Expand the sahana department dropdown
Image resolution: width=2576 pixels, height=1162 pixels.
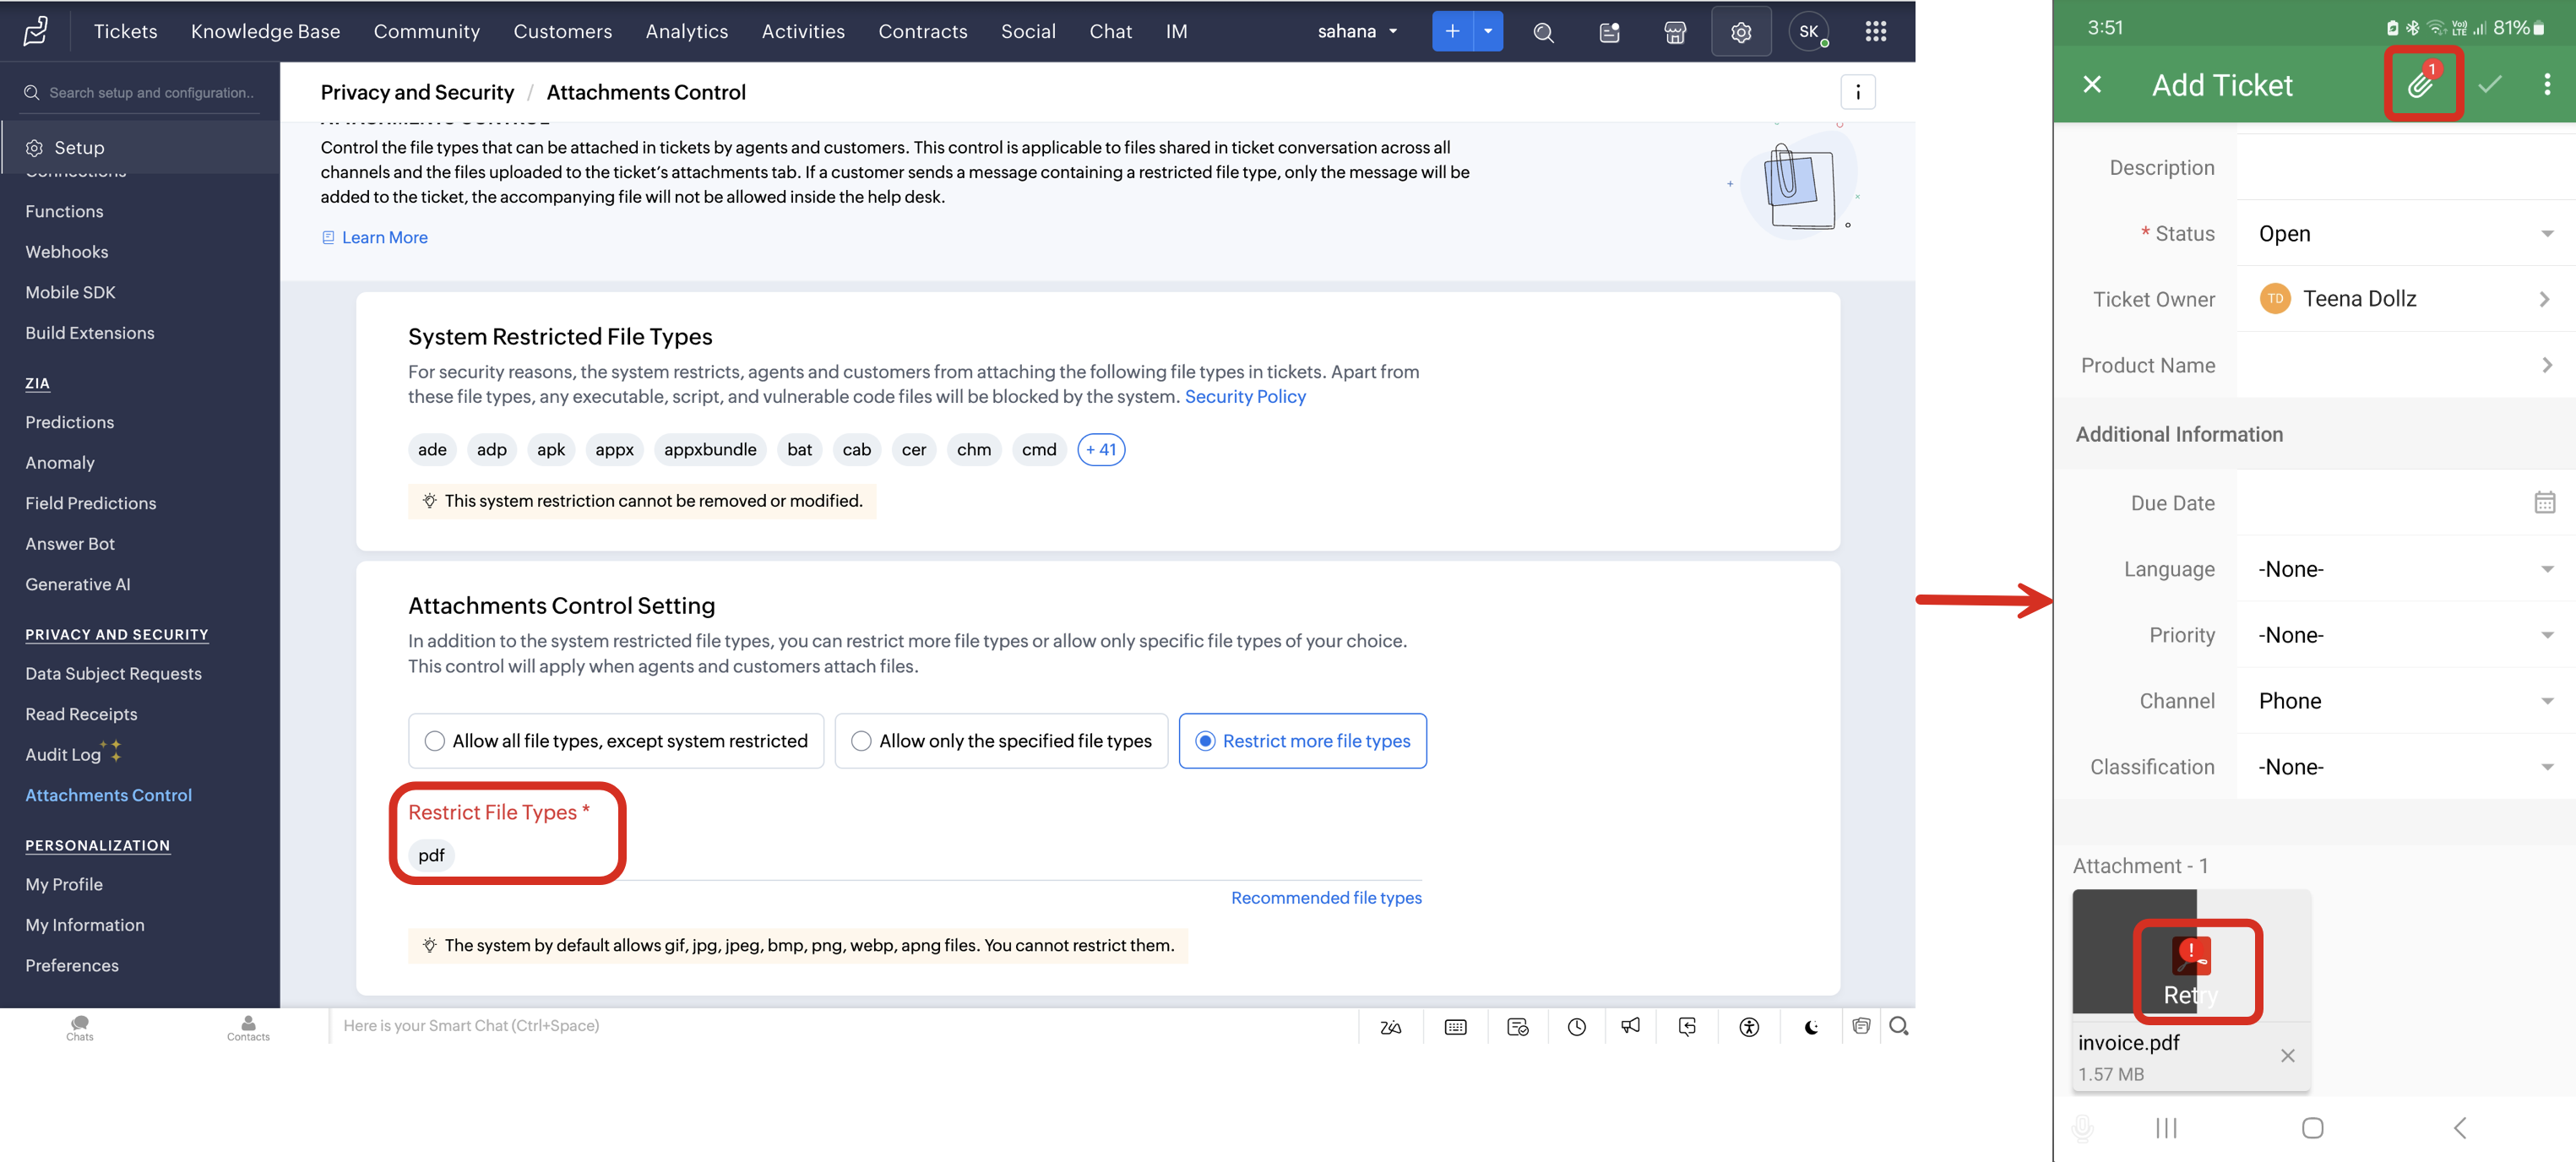click(x=1357, y=32)
